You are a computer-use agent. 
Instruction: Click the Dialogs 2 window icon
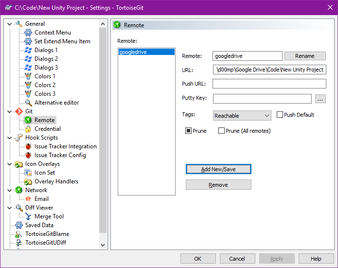click(28, 59)
